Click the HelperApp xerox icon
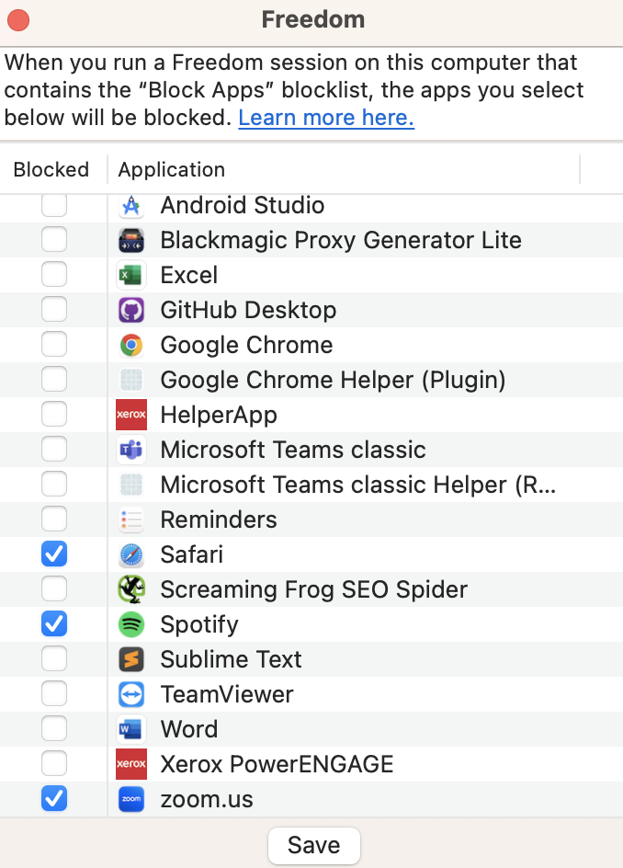The image size is (623, 868). (131, 415)
